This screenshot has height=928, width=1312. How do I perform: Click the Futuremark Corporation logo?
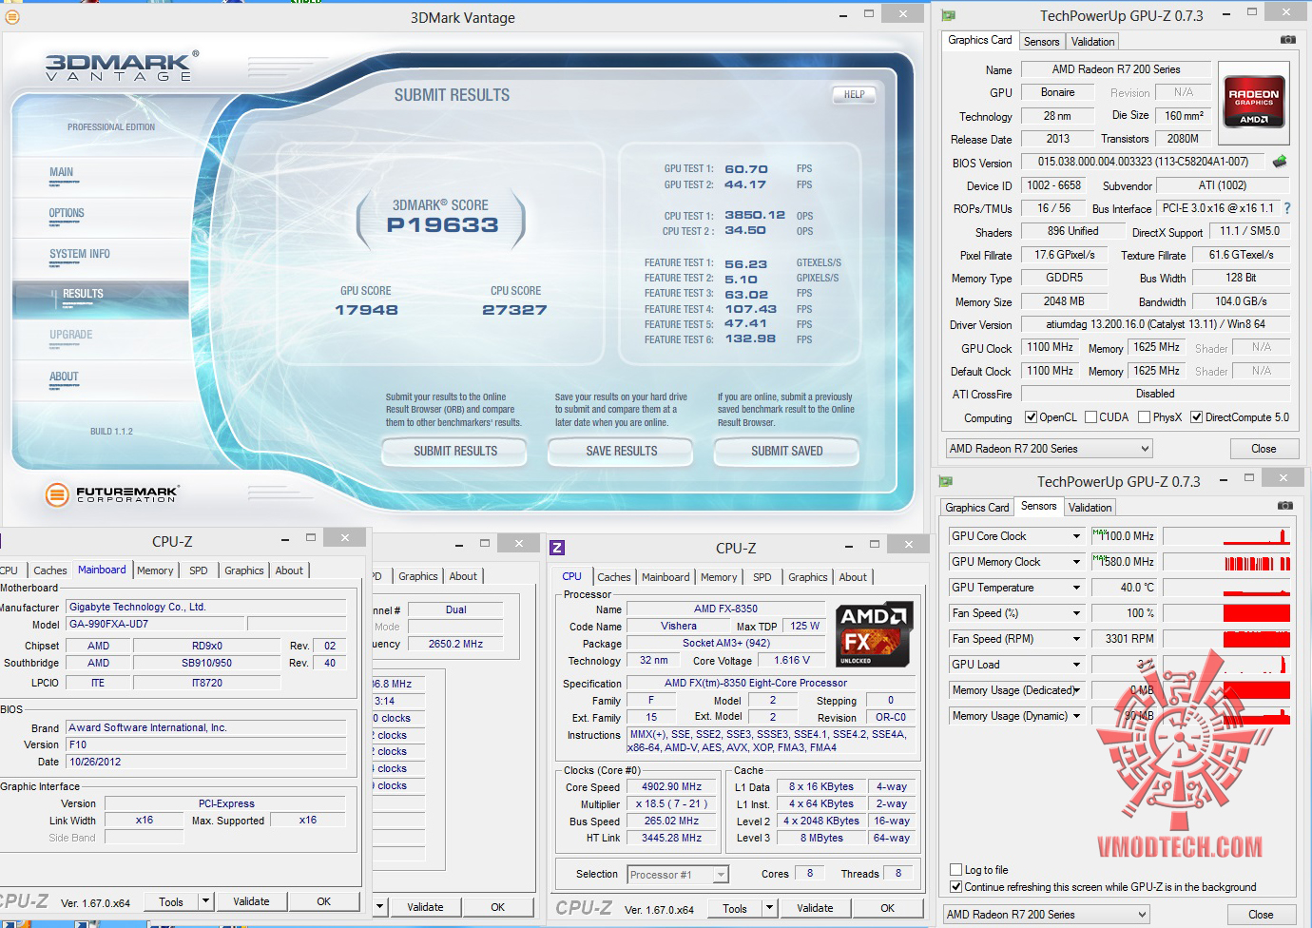112,494
